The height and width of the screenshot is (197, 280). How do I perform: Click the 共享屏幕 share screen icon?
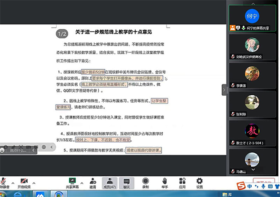pyautogui.click(x=72, y=182)
